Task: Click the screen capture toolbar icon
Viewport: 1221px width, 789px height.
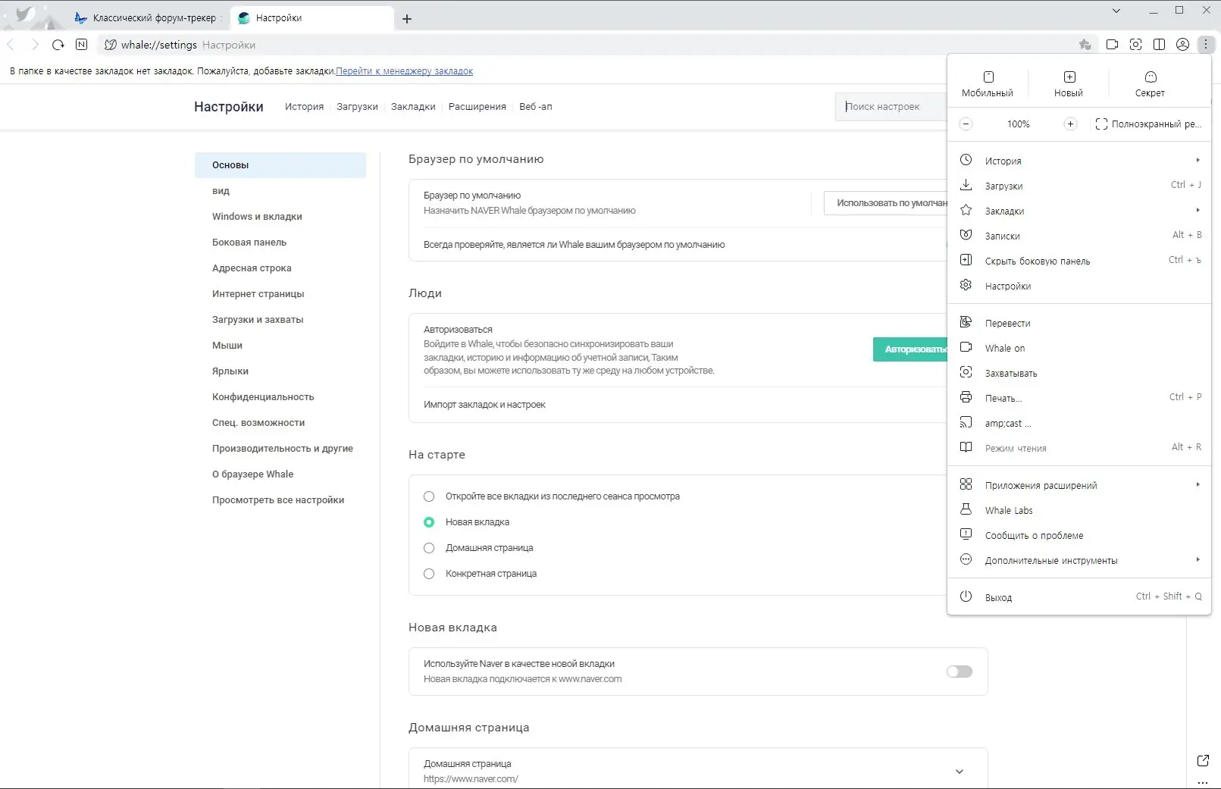Action: (1135, 45)
